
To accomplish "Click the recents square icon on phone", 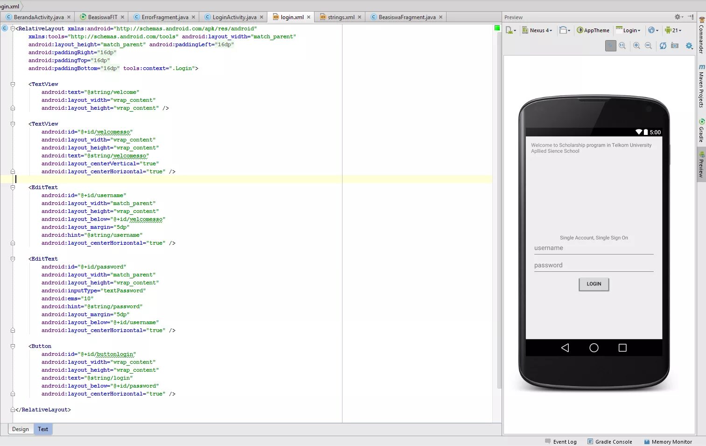I will tap(622, 348).
